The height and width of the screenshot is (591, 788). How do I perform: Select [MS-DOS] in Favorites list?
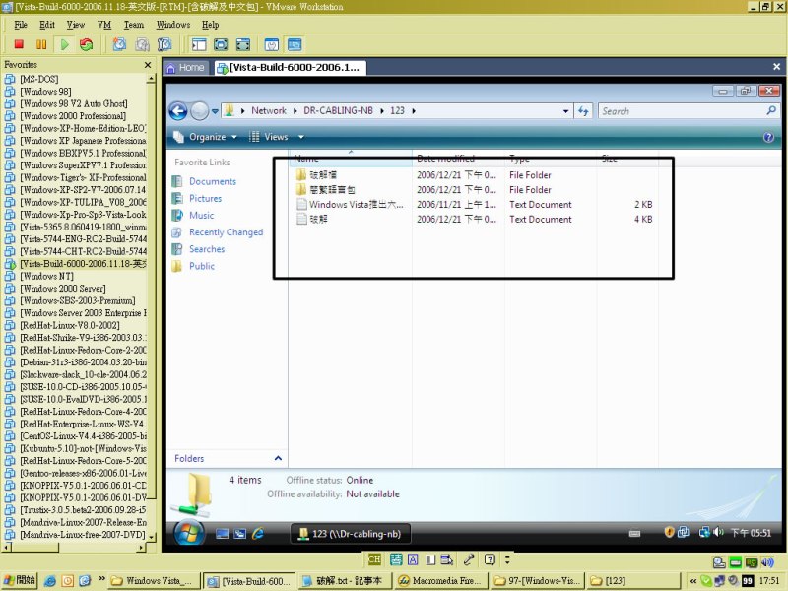click(x=39, y=80)
